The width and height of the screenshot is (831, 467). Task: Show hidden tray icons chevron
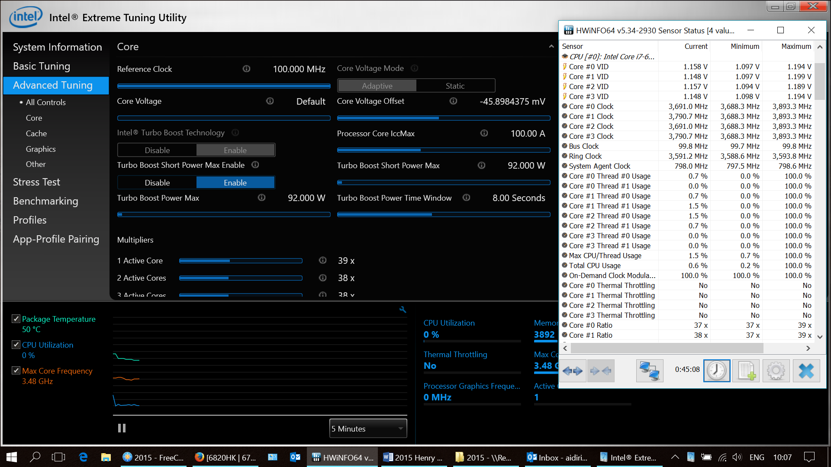pos(675,457)
